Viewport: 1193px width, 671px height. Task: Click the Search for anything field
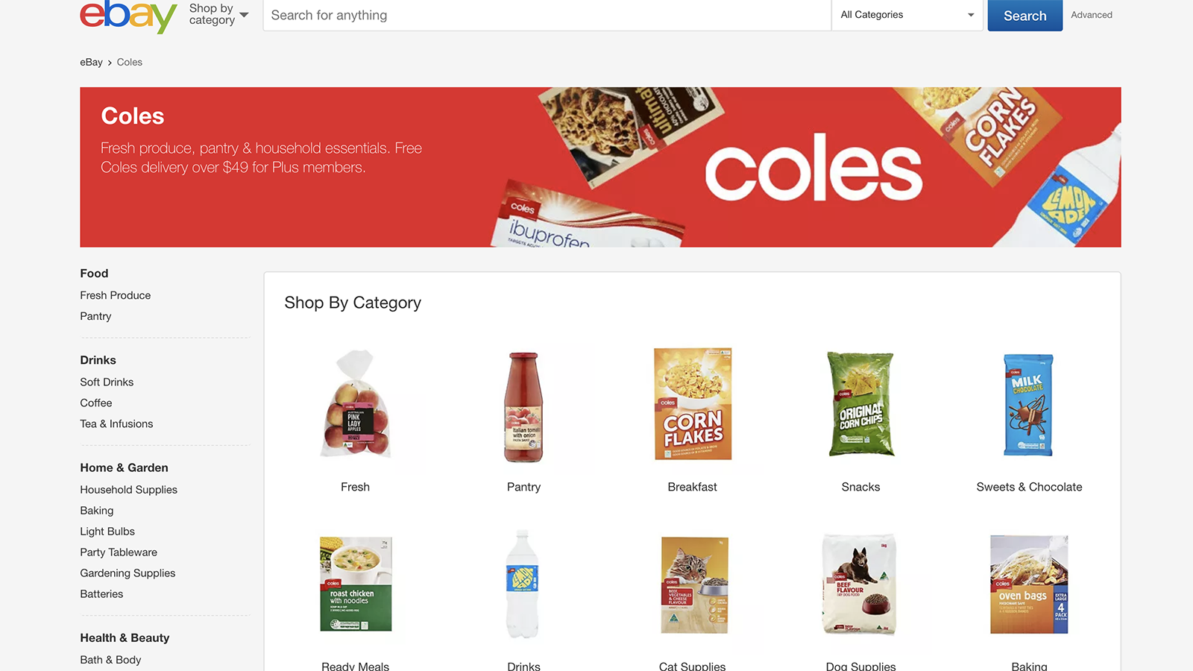(x=547, y=15)
